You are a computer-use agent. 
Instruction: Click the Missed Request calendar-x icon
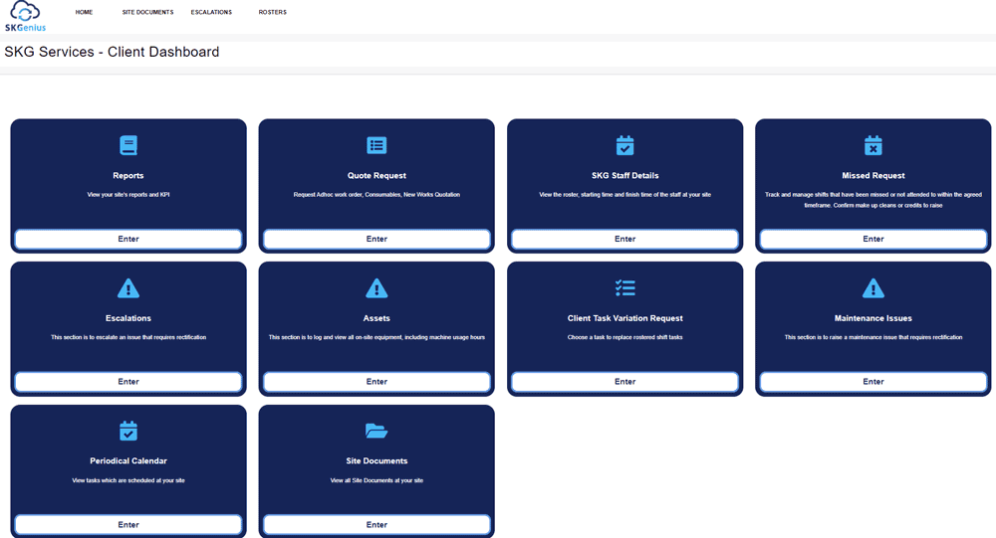tap(873, 145)
